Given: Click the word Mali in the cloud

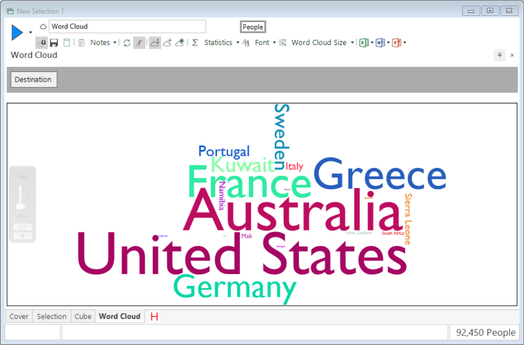Looking at the screenshot, I should 247,236.
